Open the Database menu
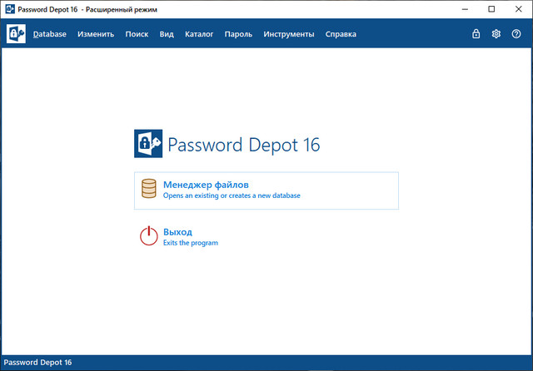 pos(50,34)
